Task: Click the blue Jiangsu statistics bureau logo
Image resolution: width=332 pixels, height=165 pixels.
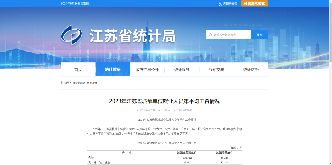Action: 72,35
